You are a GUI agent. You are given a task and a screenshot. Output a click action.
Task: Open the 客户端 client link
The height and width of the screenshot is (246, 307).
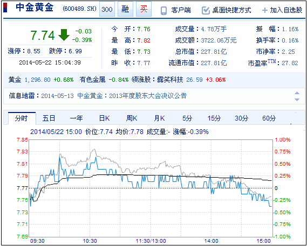(x=181, y=10)
